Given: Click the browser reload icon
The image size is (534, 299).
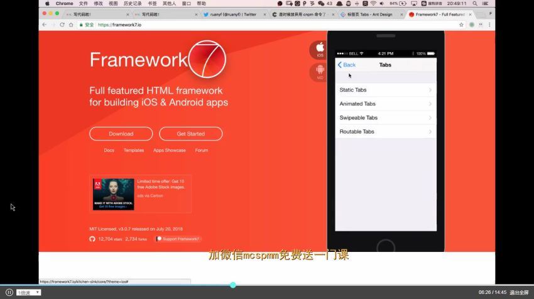Looking at the screenshot, I should point(62,24).
